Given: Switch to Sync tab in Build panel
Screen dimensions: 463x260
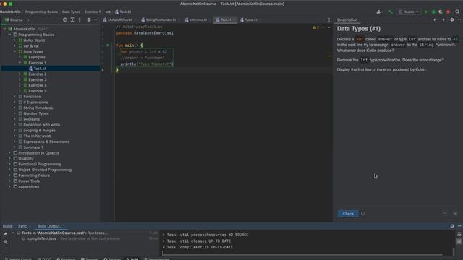Looking at the screenshot, I should tap(22, 226).
